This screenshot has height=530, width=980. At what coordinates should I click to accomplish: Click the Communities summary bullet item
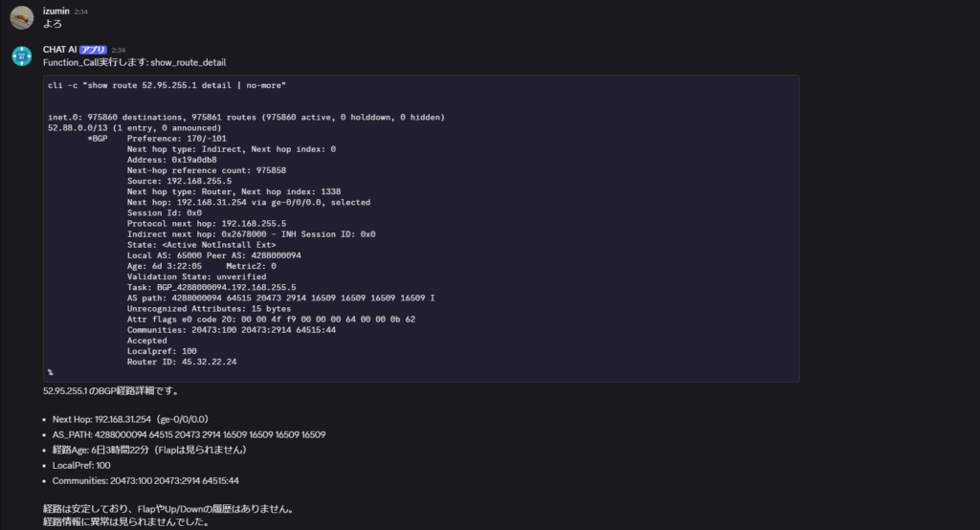pyautogui.click(x=145, y=480)
